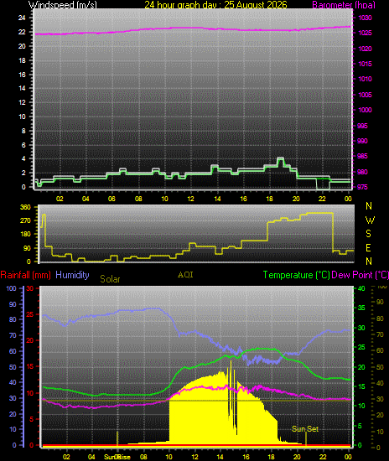
Task: Click the AQI legend label
Action: (185, 275)
